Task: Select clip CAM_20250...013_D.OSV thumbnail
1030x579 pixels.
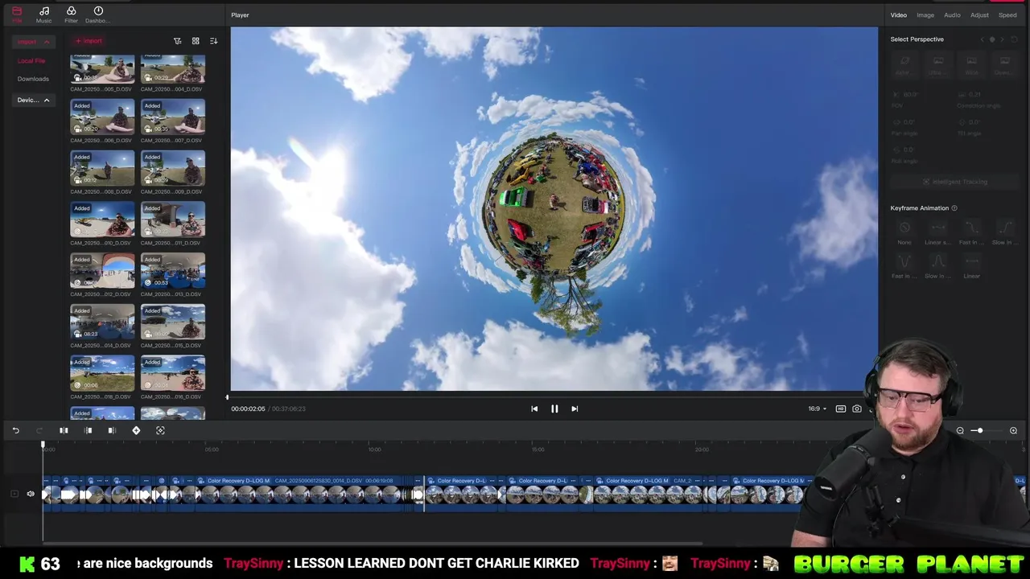Action: click(x=173, y=271)
